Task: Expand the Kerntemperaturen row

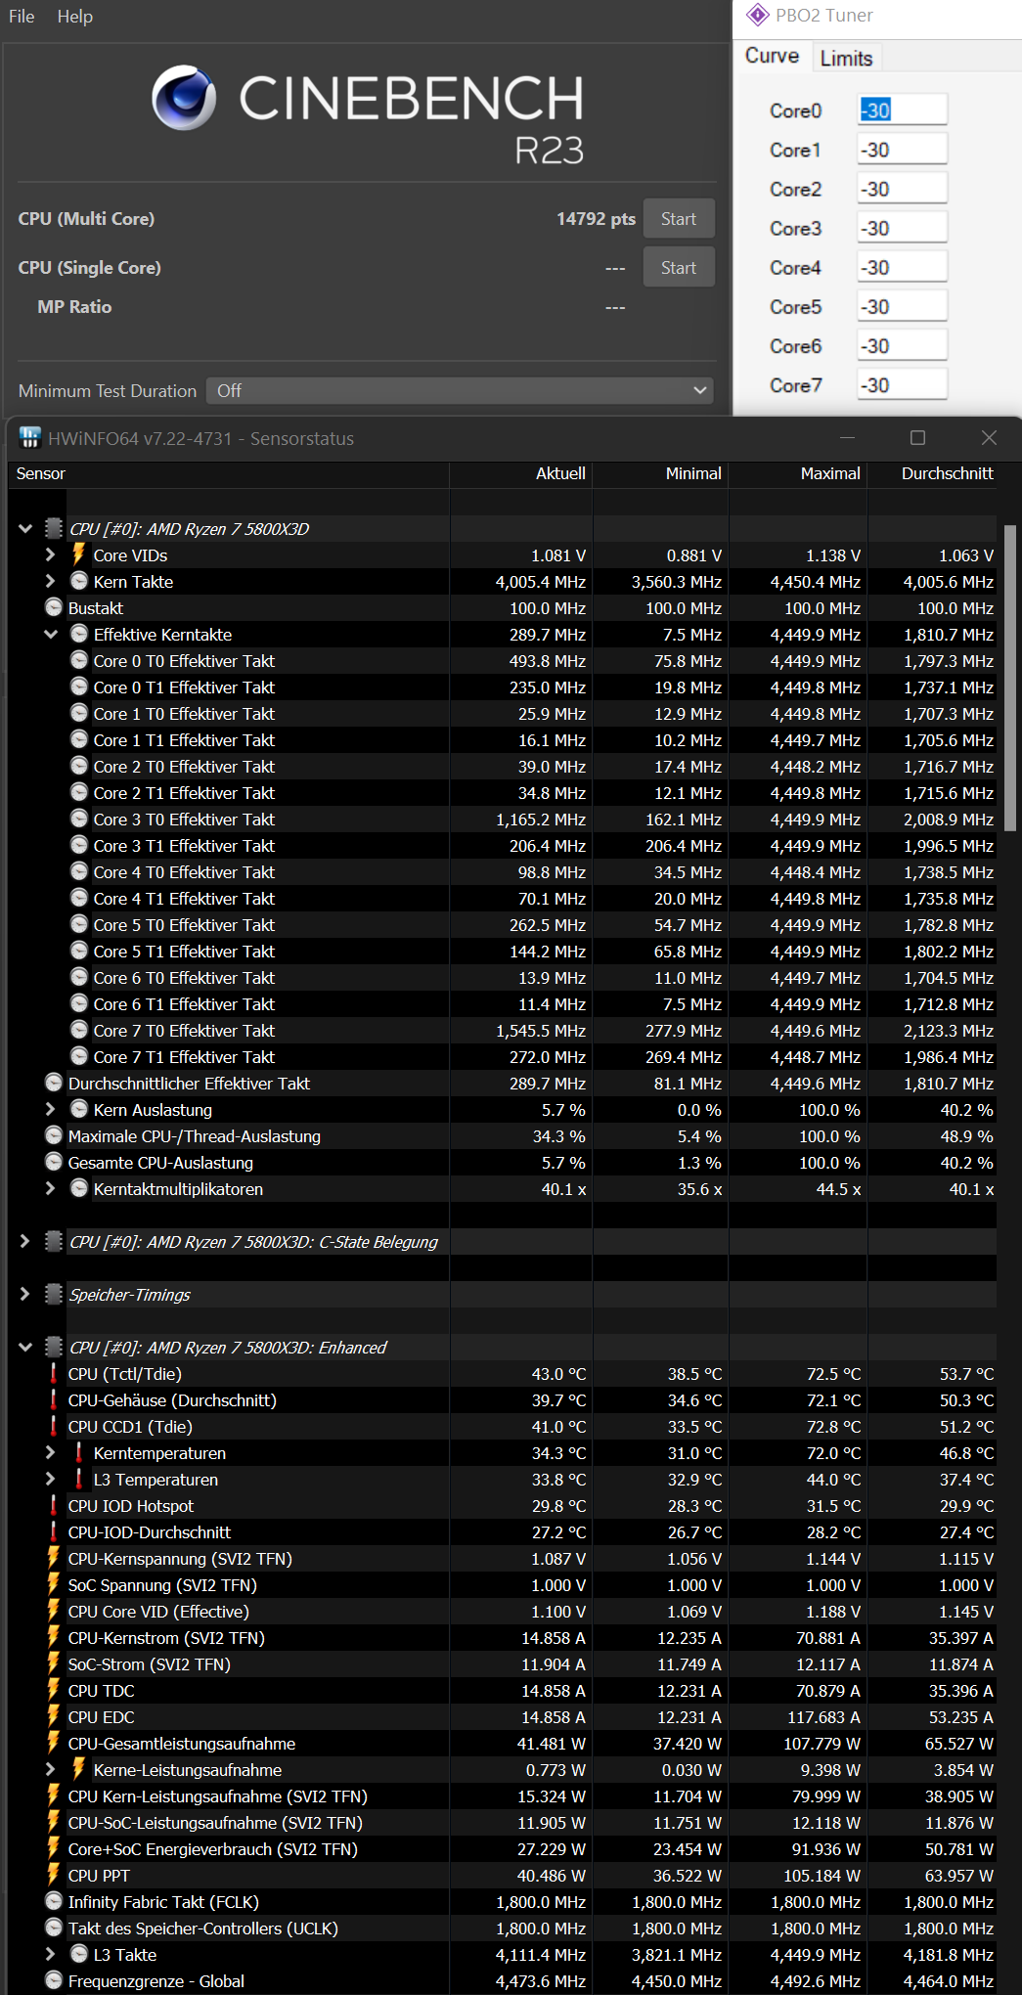Action: (51, 1452)
